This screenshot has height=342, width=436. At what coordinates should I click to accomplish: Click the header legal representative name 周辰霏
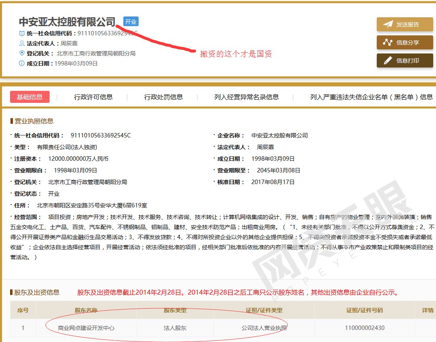[69, 43]
